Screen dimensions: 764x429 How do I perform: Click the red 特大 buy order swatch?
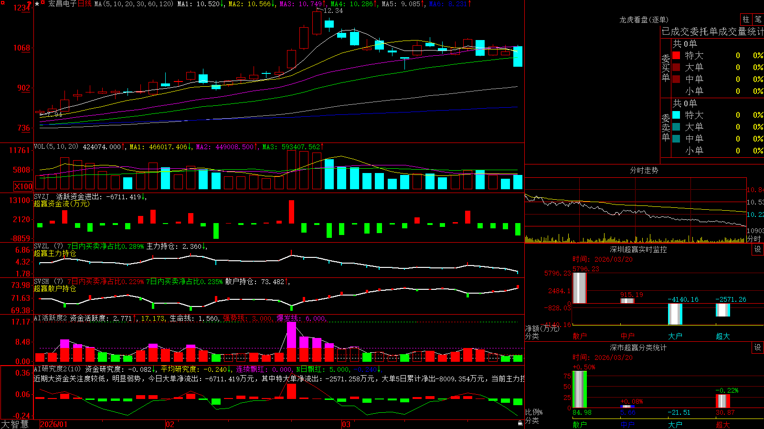[676, 55]
